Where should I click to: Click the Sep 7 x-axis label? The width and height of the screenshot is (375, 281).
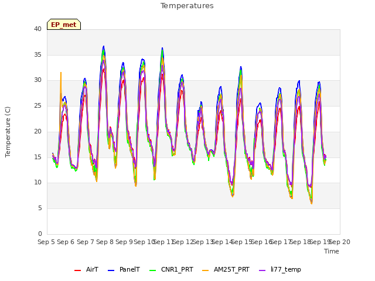(86, 242)
